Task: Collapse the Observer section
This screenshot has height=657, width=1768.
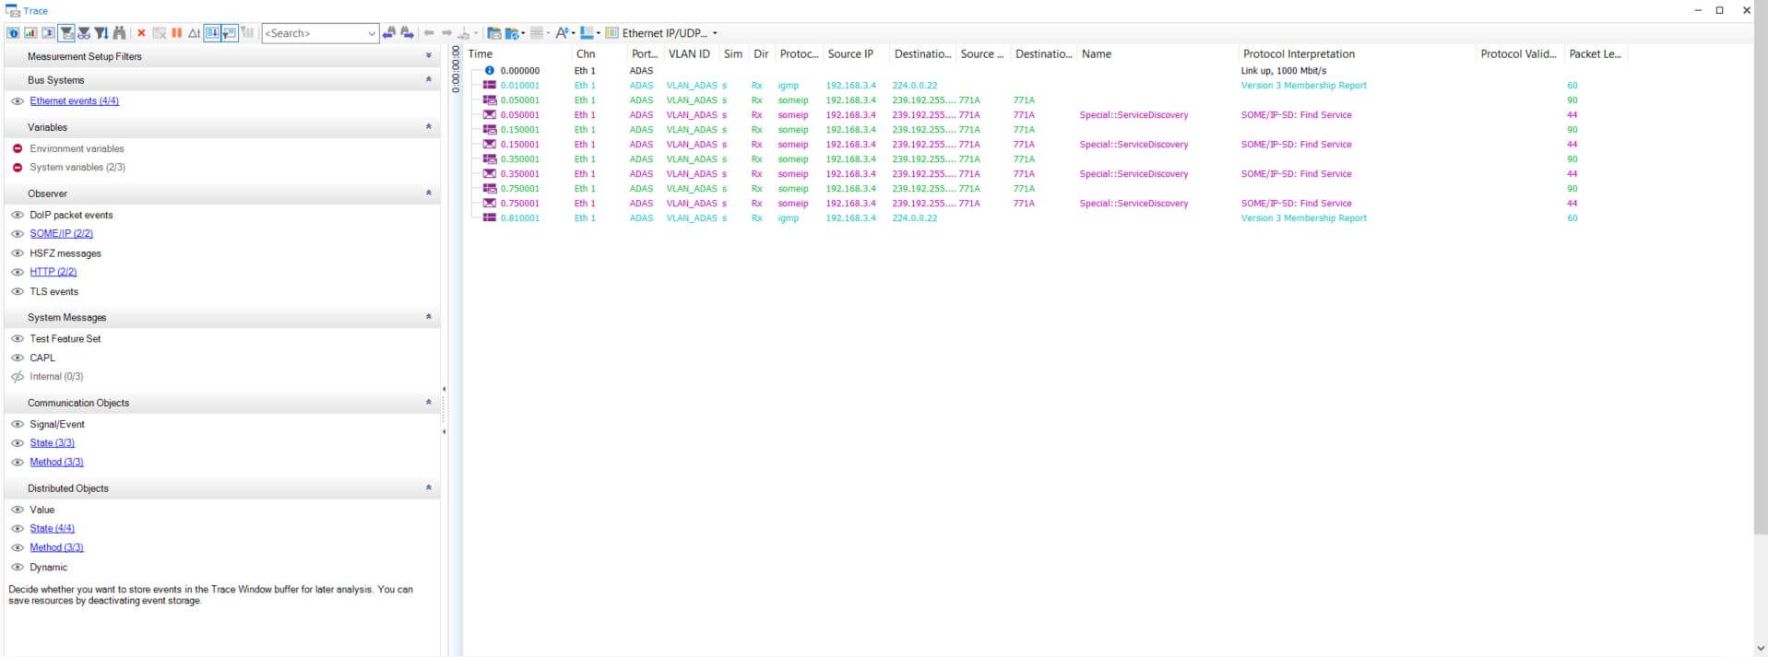Action: [428, 194]
